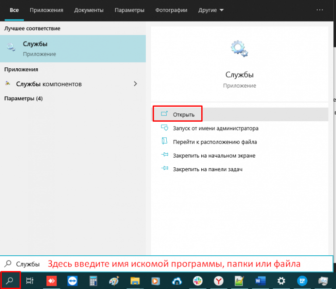Image resolution: width=336 pixels, height=289 pixels.
Task: Choose Закрепить на панели задач
Action: pyautogui.click(x=207, y=169)
